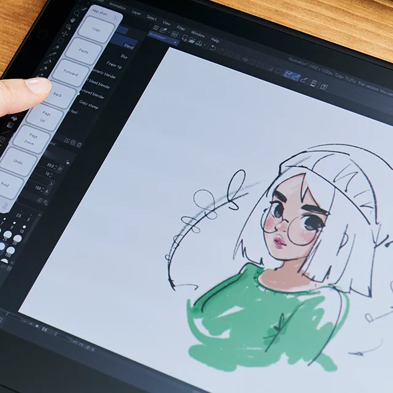The image size is (393, 393).
Task: Select the Eyedropper tool
Action: pos(52,54)
